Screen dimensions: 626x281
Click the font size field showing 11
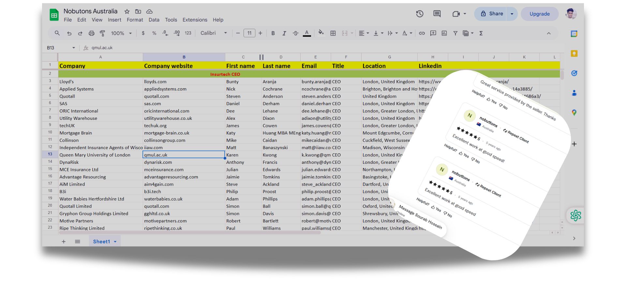click(x=249, y=33)
